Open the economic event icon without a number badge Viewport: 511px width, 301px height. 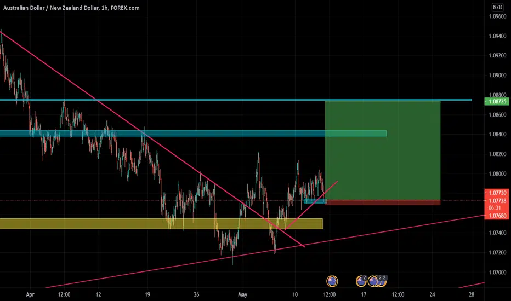(x=332, y=281)
